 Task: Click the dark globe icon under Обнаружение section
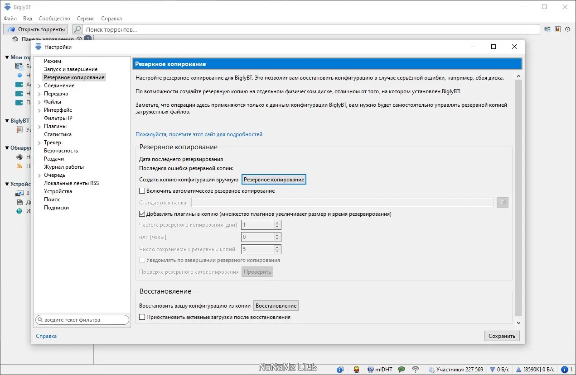tap(19, 157)
